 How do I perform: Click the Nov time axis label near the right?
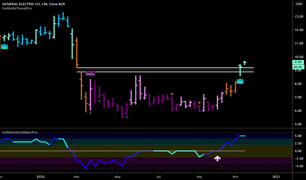click(x=235, y=177)
